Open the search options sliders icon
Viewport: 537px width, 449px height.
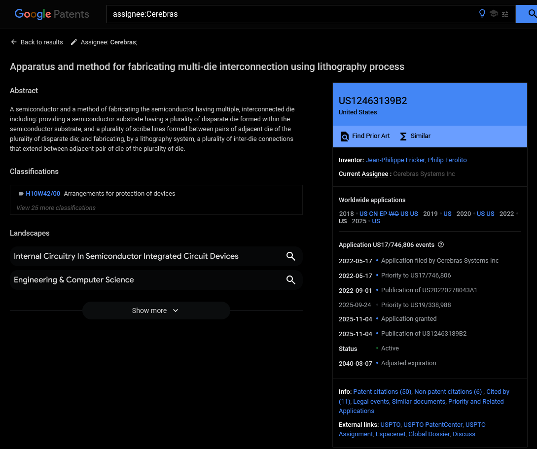point(505,14)
